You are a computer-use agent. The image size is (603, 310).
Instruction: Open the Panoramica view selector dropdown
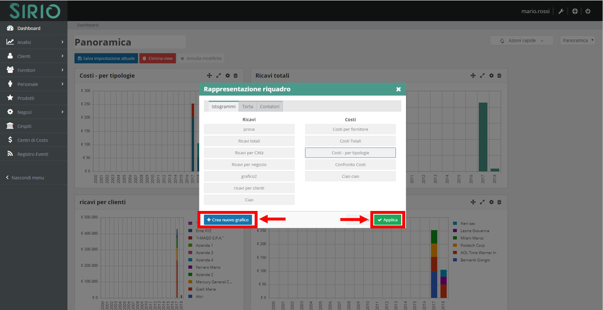pos(577,40)
